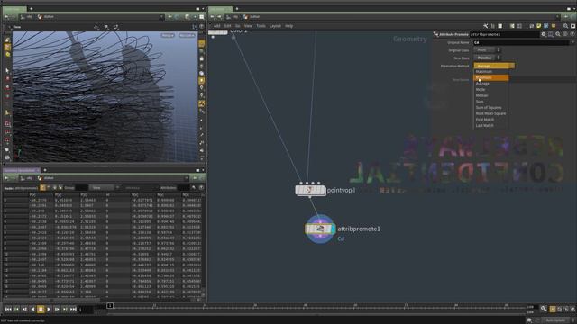Open the Edit menu in network editor
This screenshot has height=324, width=577.
click(228, 26)
